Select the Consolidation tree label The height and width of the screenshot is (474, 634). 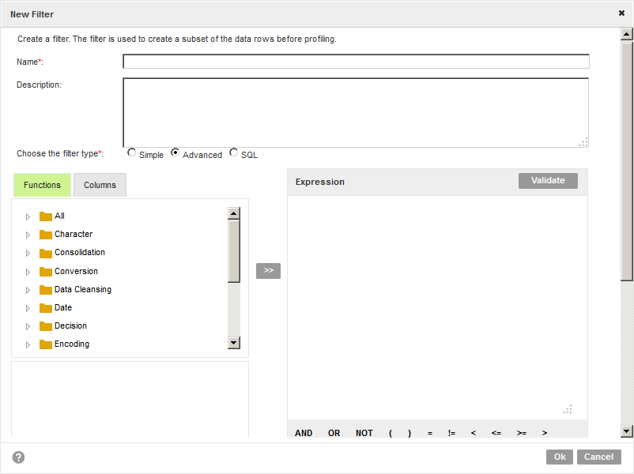(x=80, y=252)
